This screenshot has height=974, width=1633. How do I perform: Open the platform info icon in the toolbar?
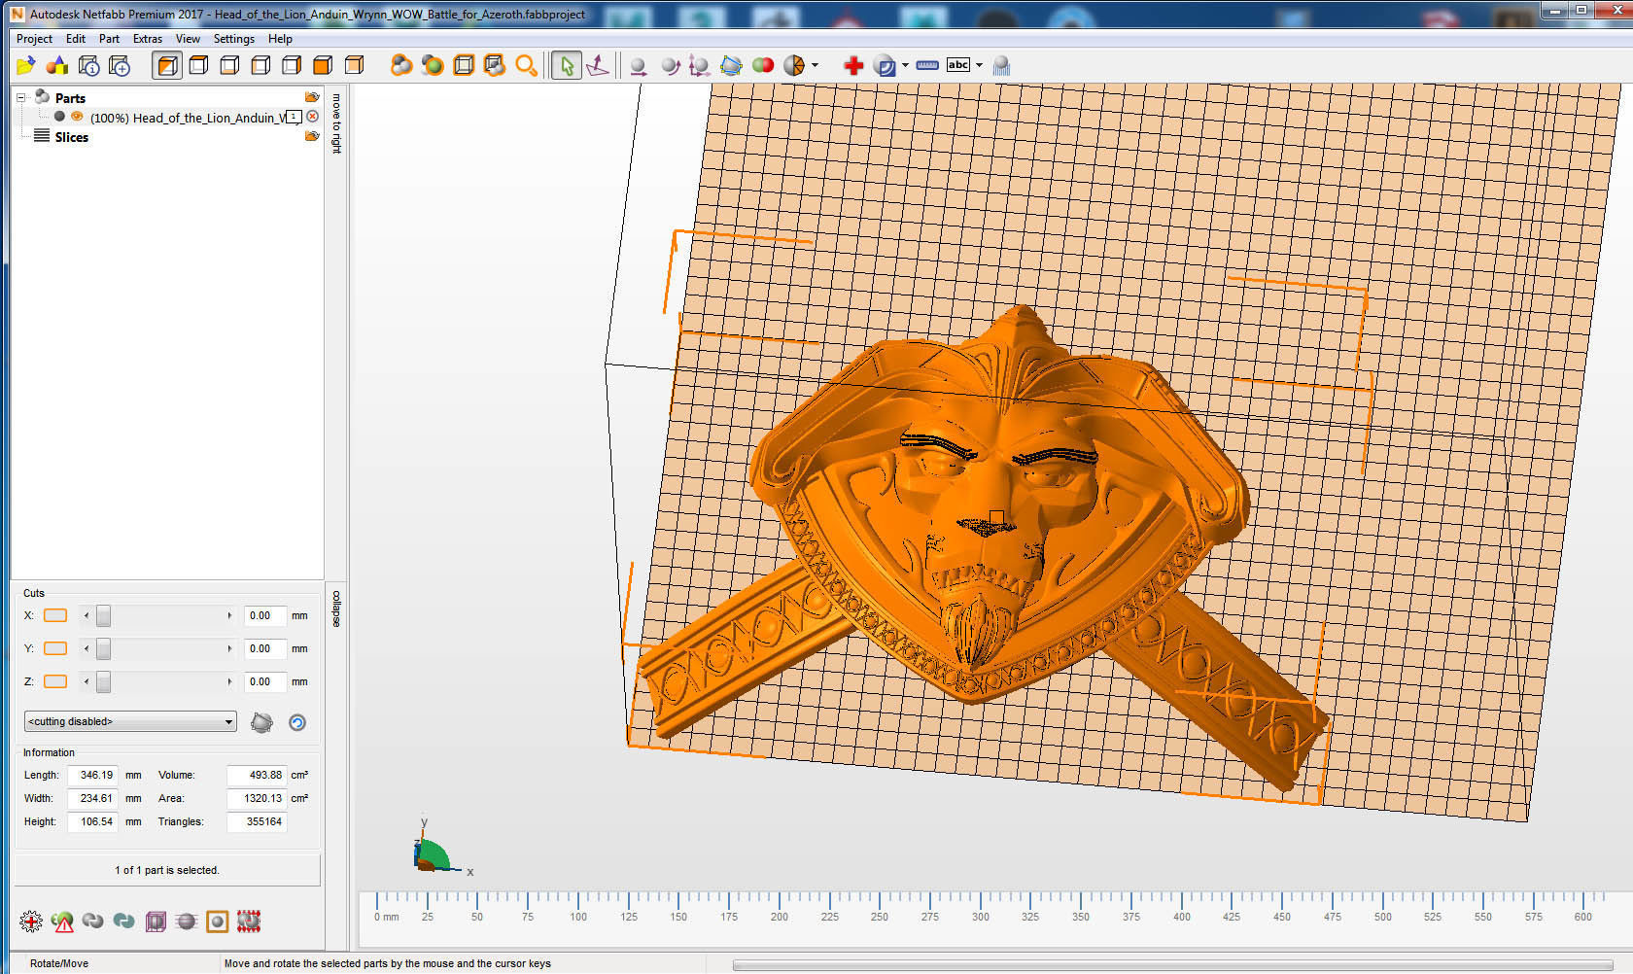point(88,65)
